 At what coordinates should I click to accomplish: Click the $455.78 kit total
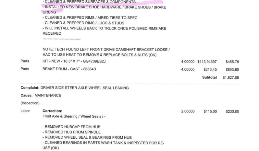[x=232, y=62]
